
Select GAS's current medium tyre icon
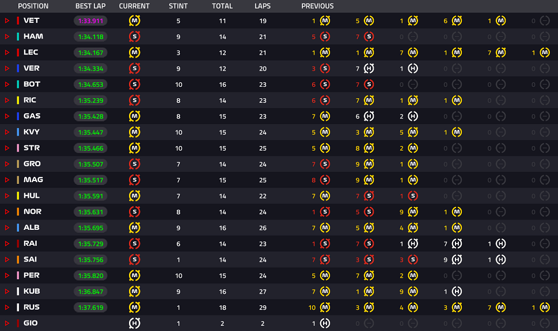(135, 116)
